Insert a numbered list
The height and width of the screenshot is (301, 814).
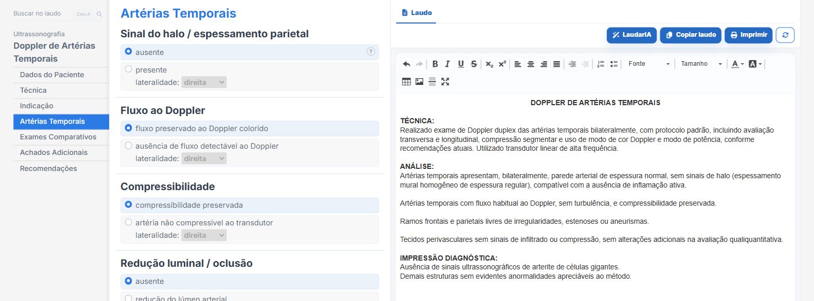click(x=601, y=64)
